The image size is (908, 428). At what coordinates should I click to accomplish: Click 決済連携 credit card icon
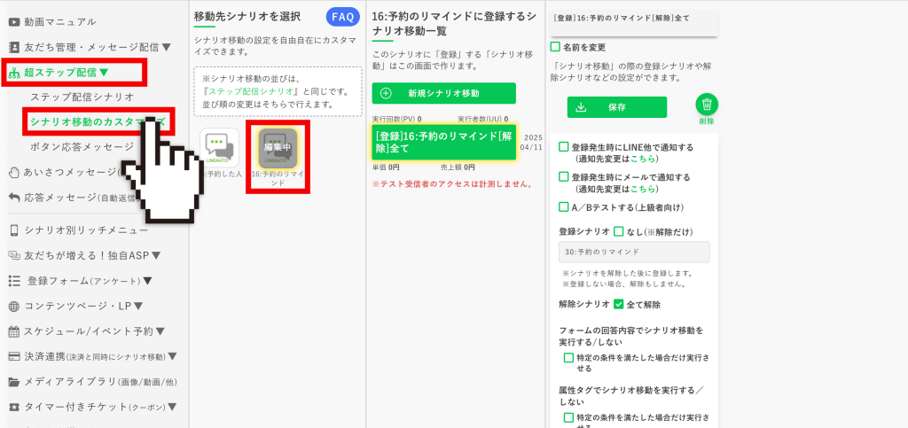tap(14, 356)
